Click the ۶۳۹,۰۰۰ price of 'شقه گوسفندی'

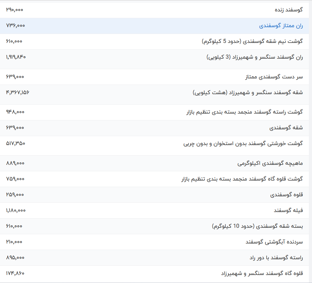(15, 128)
